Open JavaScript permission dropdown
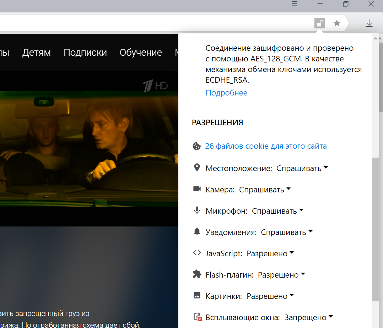Image resolution: width=383 pixels, height=328 pixels. (270, 253)
